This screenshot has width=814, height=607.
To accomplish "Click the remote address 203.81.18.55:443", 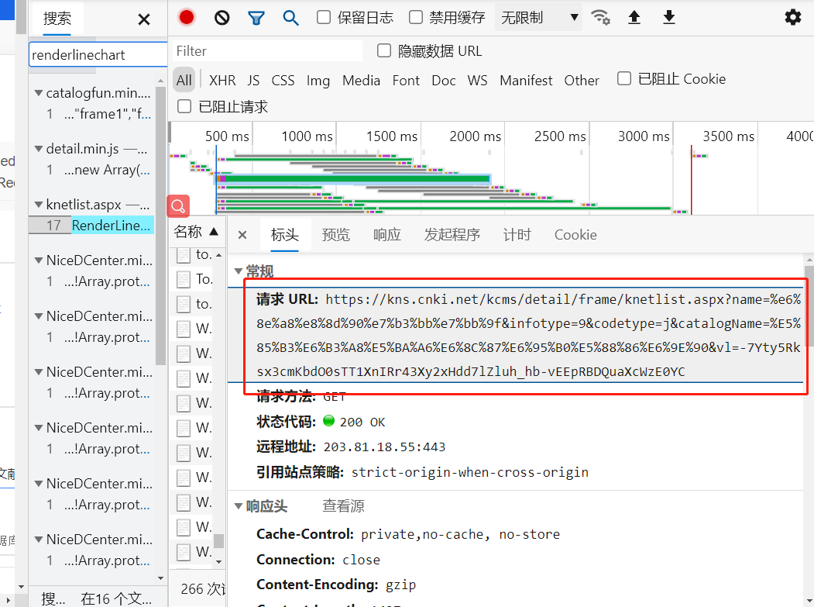I will (384, 447).
